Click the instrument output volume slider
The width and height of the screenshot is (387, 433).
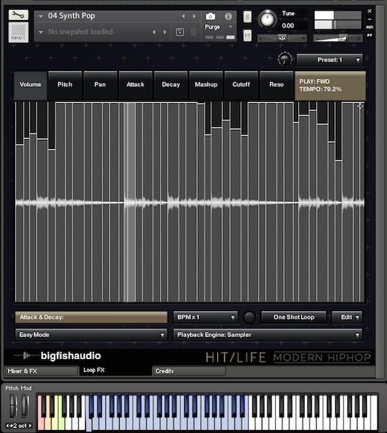(338, 39)
